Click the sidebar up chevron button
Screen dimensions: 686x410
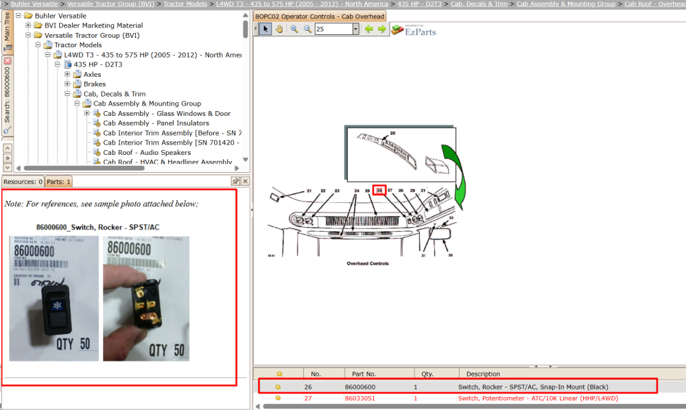click(8, 148)
